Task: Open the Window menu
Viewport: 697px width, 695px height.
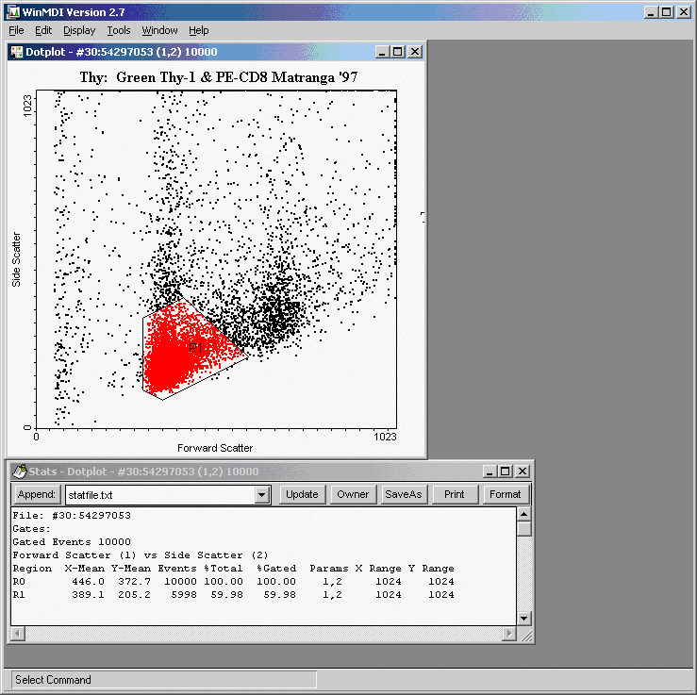Action: (x=159, y=30)
